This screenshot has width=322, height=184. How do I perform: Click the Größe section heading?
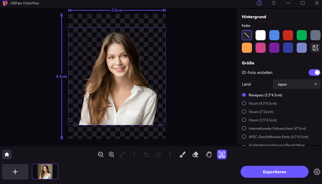point(248,63)
